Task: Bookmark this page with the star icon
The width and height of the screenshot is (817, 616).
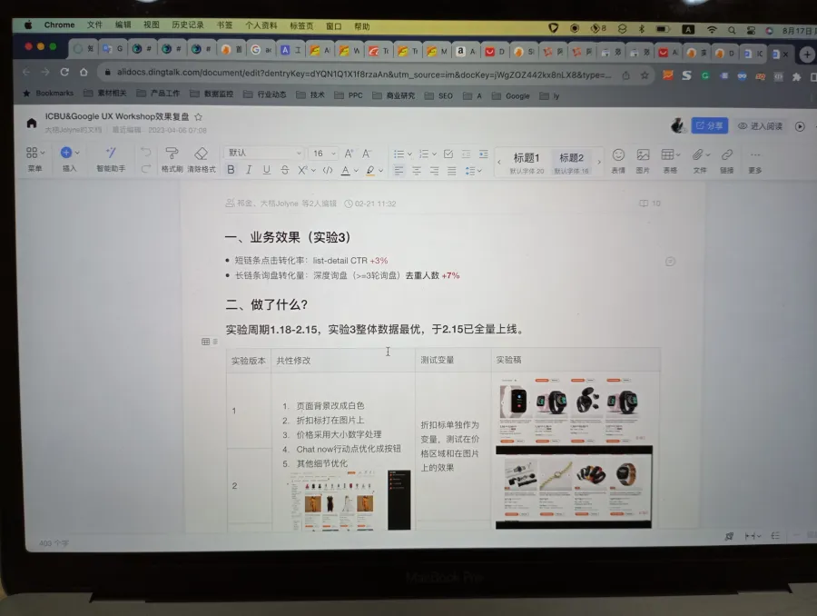Action: [645, 75]
